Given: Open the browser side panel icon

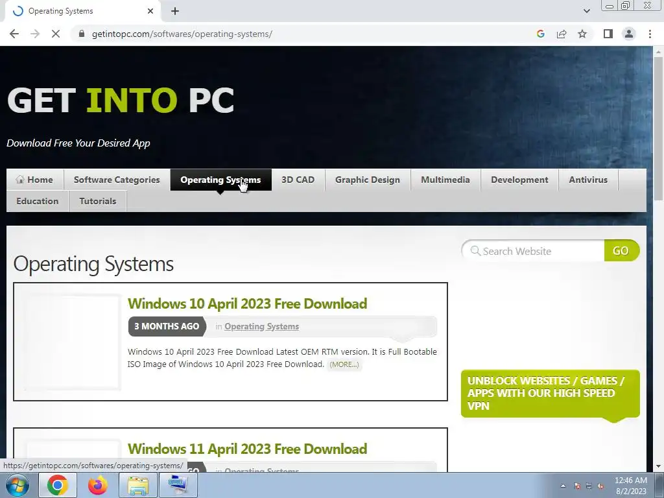Looking at the screenshot, I should point(608,34).
